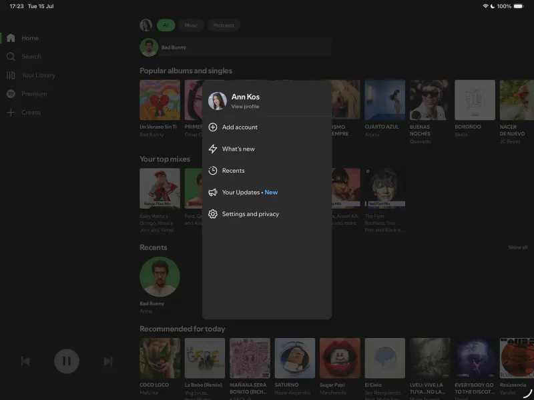The height and width of the screenshot is (400, 534).
Task: Go to the previous track
Action: point(25,361)
